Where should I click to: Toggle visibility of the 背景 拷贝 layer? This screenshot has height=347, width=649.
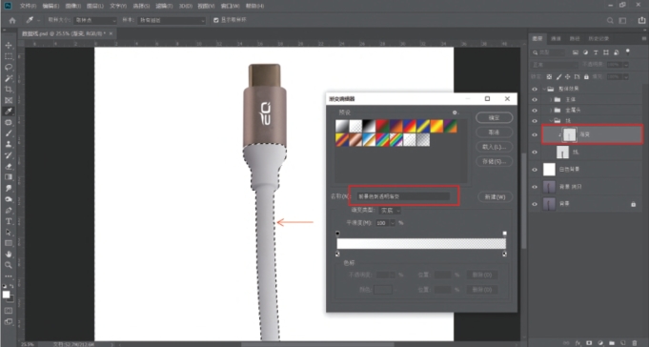coord(535,187)
